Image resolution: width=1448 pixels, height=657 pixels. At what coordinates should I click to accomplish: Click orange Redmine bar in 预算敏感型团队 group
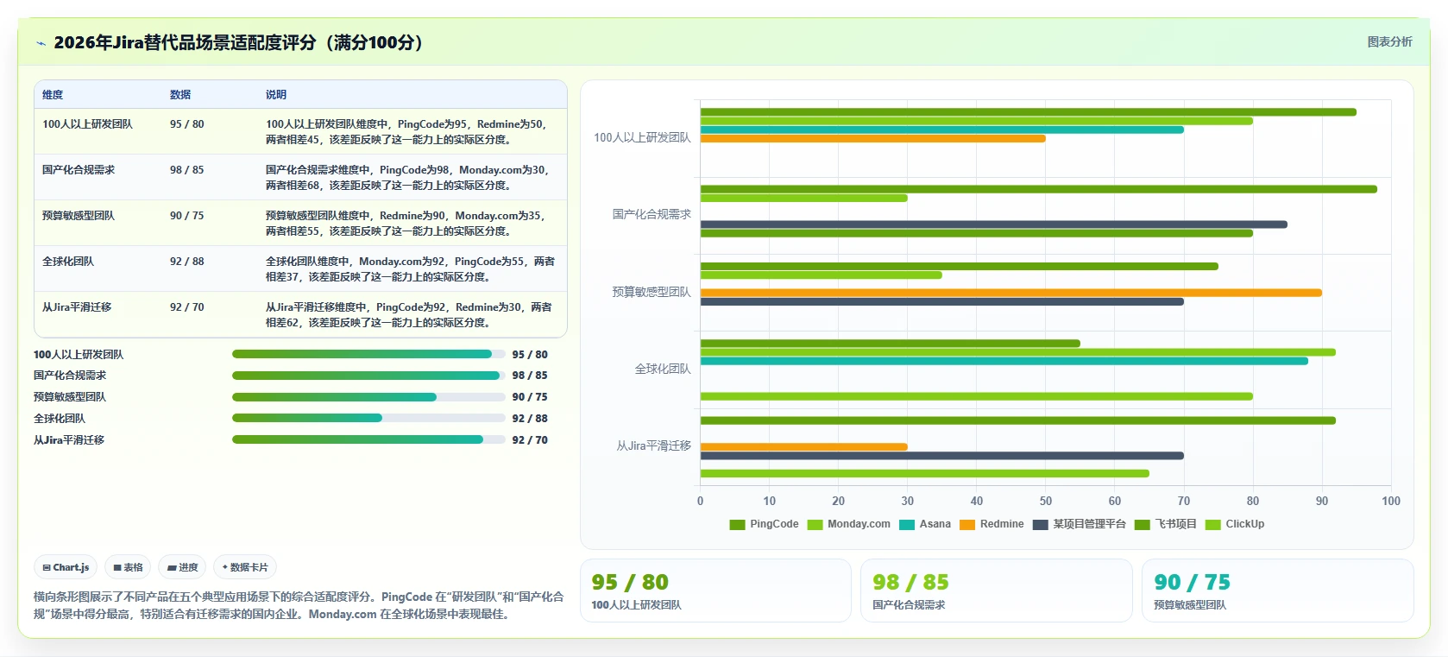pos(1010,293)
